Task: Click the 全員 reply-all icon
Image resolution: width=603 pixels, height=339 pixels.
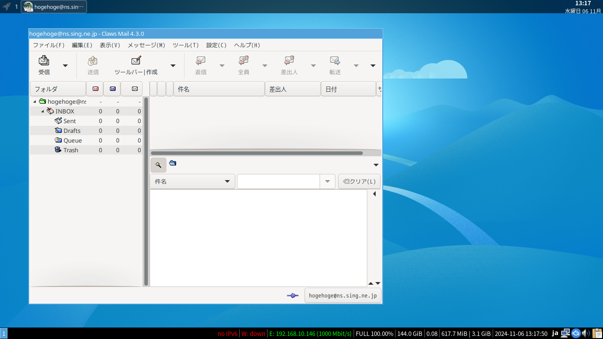Action: 244,61
